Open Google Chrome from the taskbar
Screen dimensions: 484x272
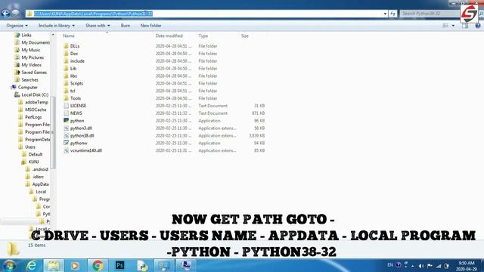(x=98, y=265)
